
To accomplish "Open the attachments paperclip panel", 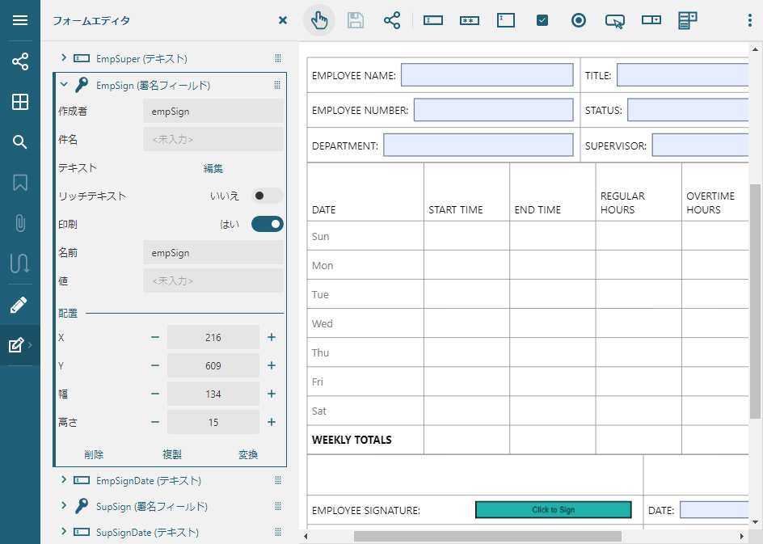I will 20,223.
